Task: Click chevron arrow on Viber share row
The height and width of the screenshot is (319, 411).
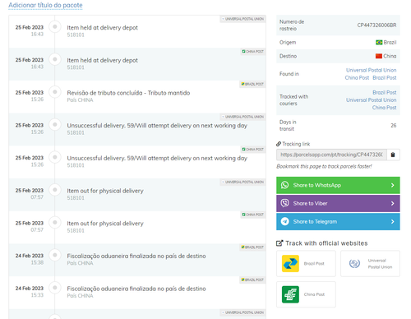Action: 393,203
